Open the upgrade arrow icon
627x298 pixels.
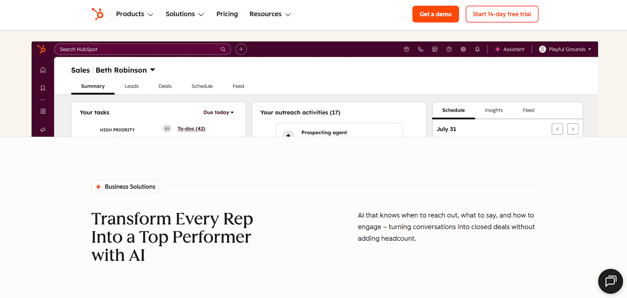click(x=406, y=49)
